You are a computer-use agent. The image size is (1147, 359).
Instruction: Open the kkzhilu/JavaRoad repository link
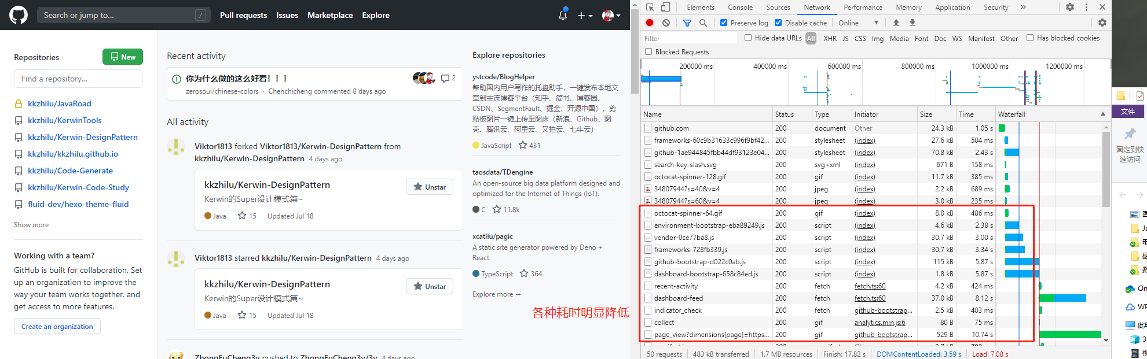tap(60, 103)
